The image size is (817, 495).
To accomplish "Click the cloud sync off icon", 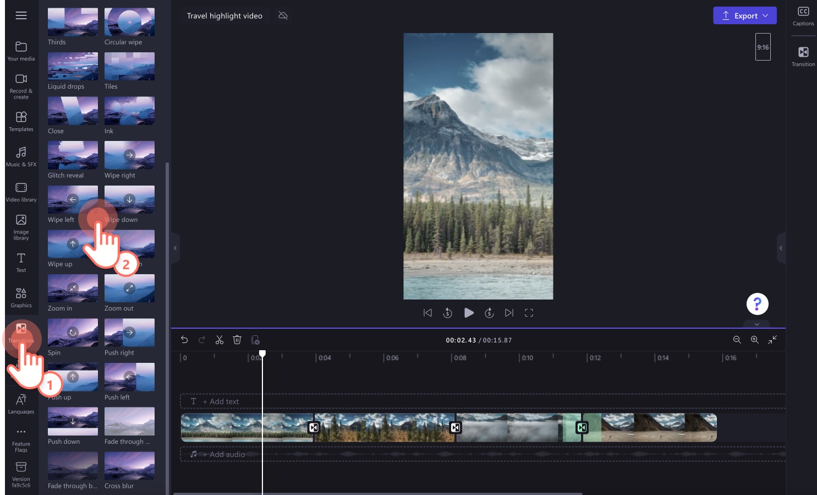I will 283,15.
